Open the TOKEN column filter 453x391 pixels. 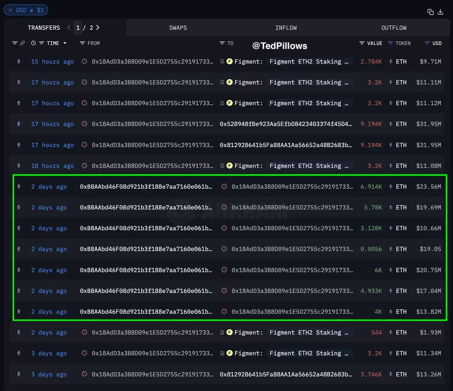[390, 43]
